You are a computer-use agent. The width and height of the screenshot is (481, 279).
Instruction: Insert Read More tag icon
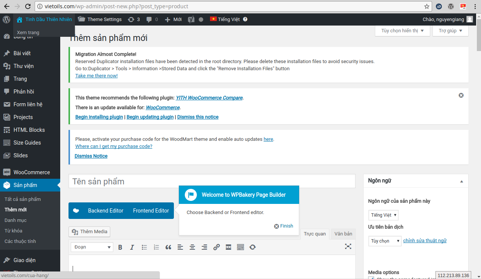tap(228, 247)
